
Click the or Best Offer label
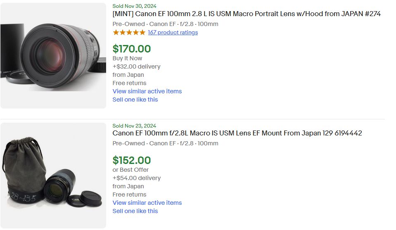coord(130,170)
